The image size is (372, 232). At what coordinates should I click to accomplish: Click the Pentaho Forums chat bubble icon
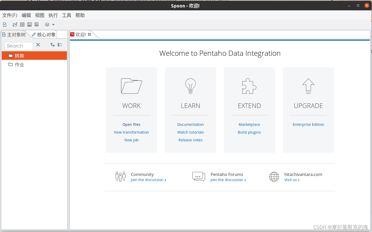[x=199, y=177]
